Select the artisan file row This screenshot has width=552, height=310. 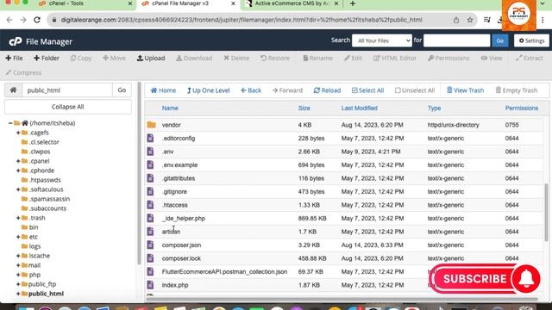[343, 232]
